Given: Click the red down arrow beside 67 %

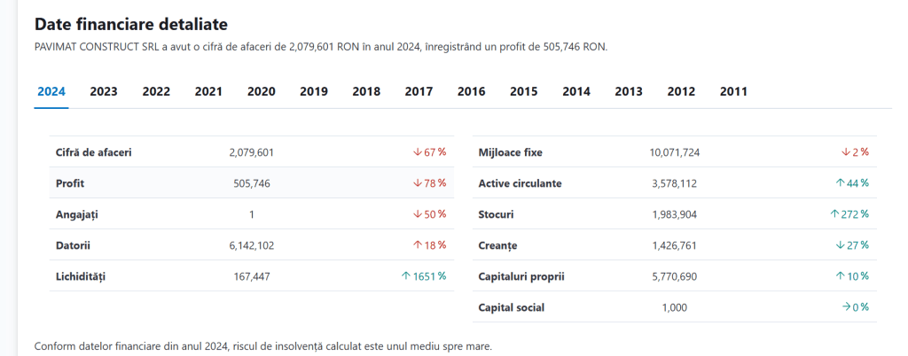Looking at the screenshot, I should [417, 152].
